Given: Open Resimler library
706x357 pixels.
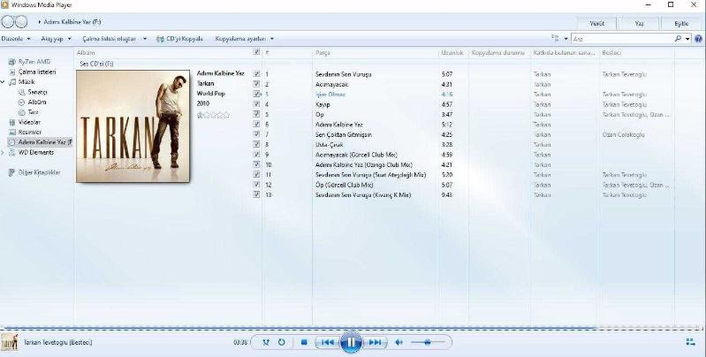Looking at the screenshot, I should click(30, 133).
